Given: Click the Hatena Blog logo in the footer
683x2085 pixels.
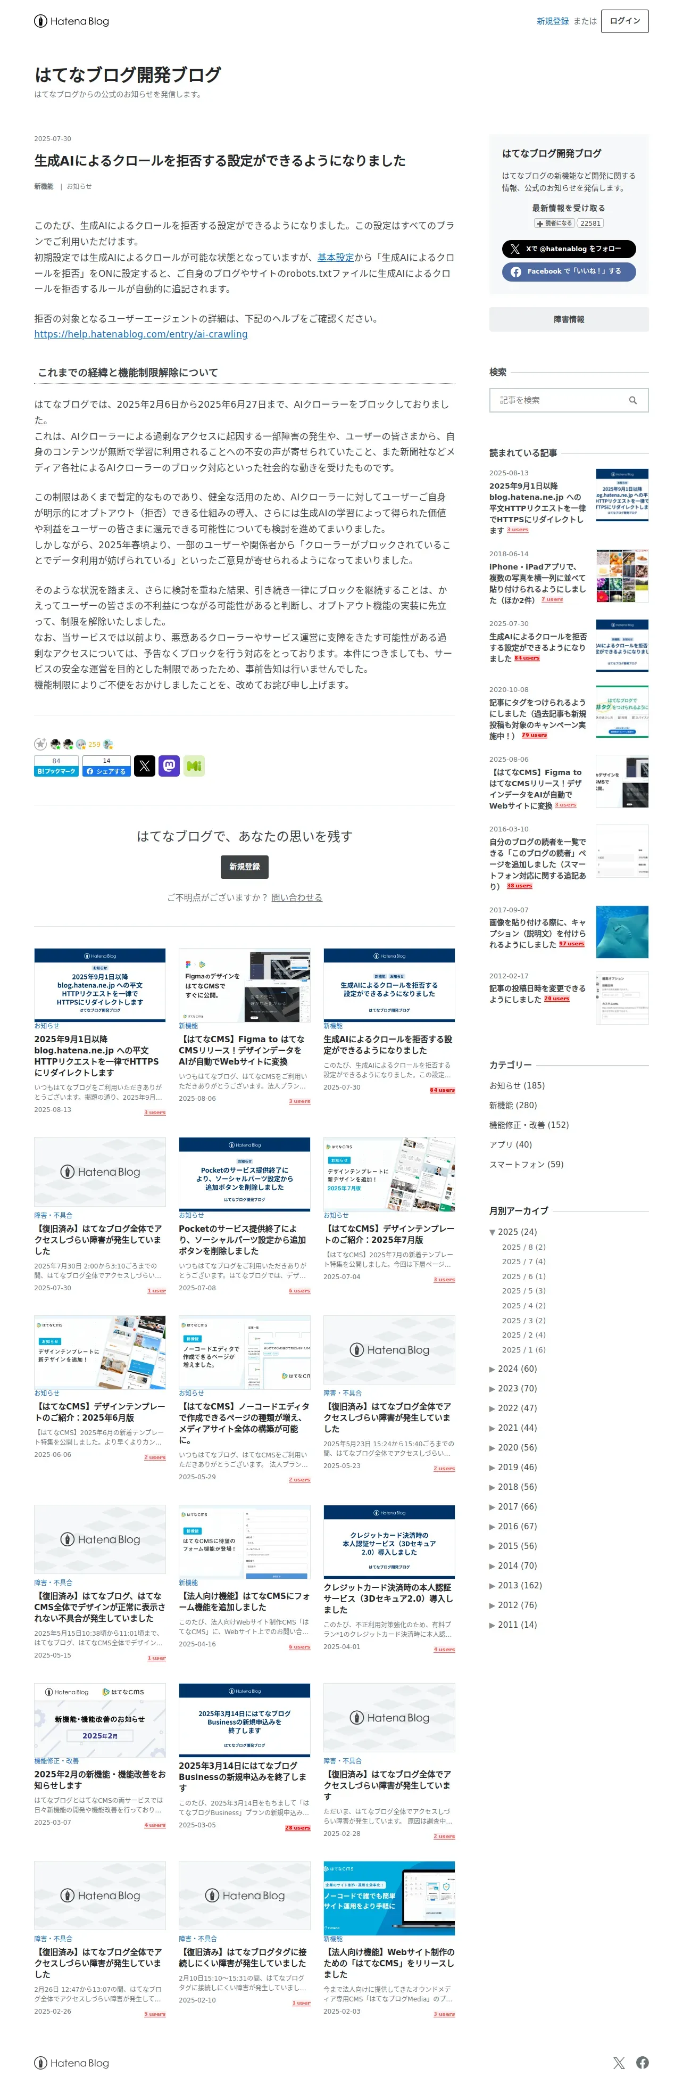Looking at the screenshot, I should [x=71, y=2062].
